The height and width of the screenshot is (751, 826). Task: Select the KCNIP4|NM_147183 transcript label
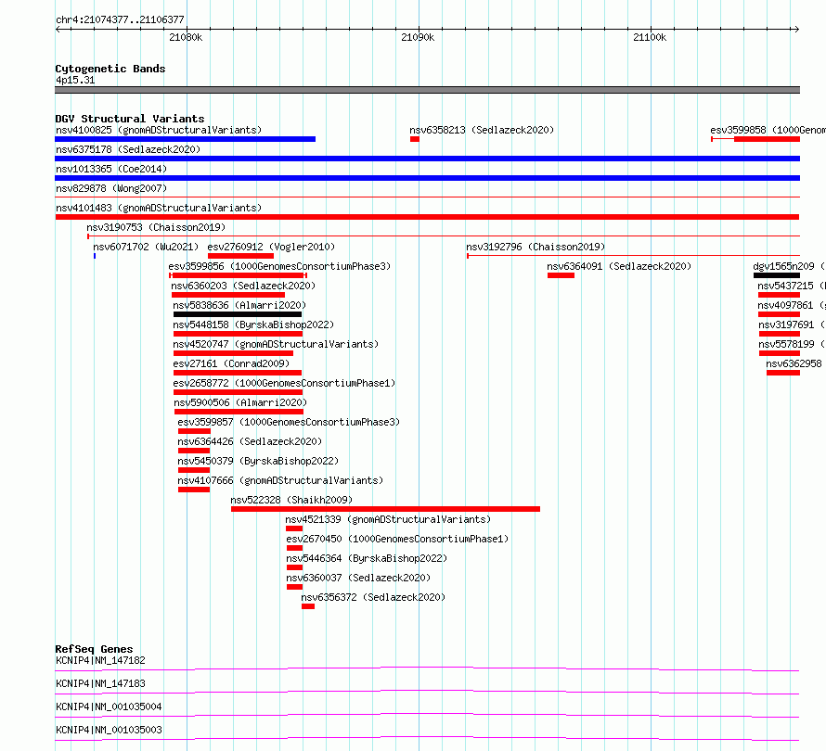[100, 683]
